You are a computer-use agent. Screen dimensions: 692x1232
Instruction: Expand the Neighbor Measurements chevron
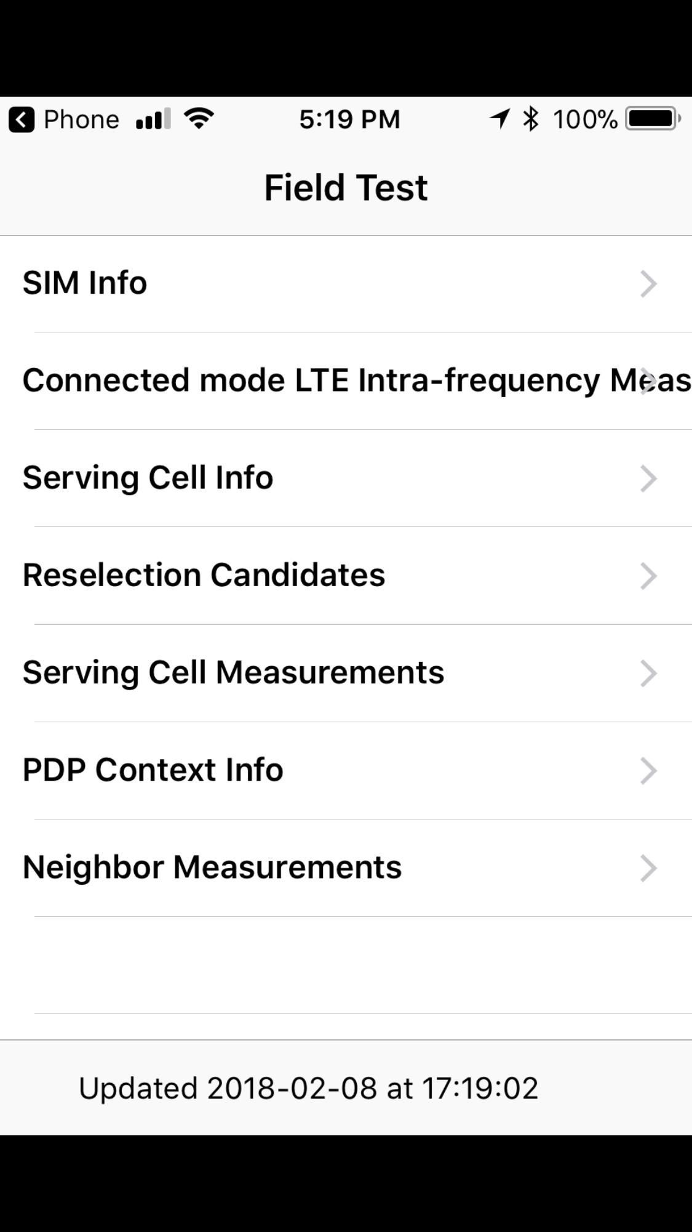pos(648,868)
